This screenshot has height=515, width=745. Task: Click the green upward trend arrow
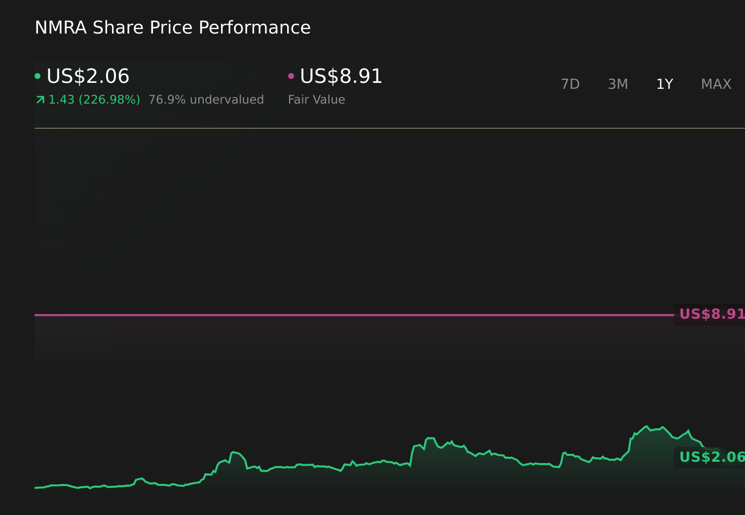coord(39,99)
